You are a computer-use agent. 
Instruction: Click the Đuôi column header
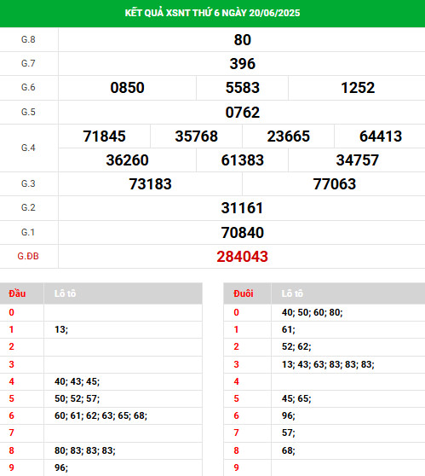(243, 293)
